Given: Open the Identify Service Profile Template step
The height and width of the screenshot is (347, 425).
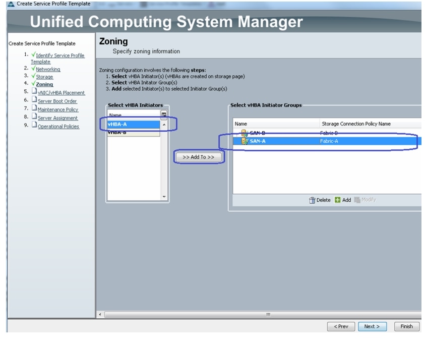Looking at the screenshot, I should 57,59.
